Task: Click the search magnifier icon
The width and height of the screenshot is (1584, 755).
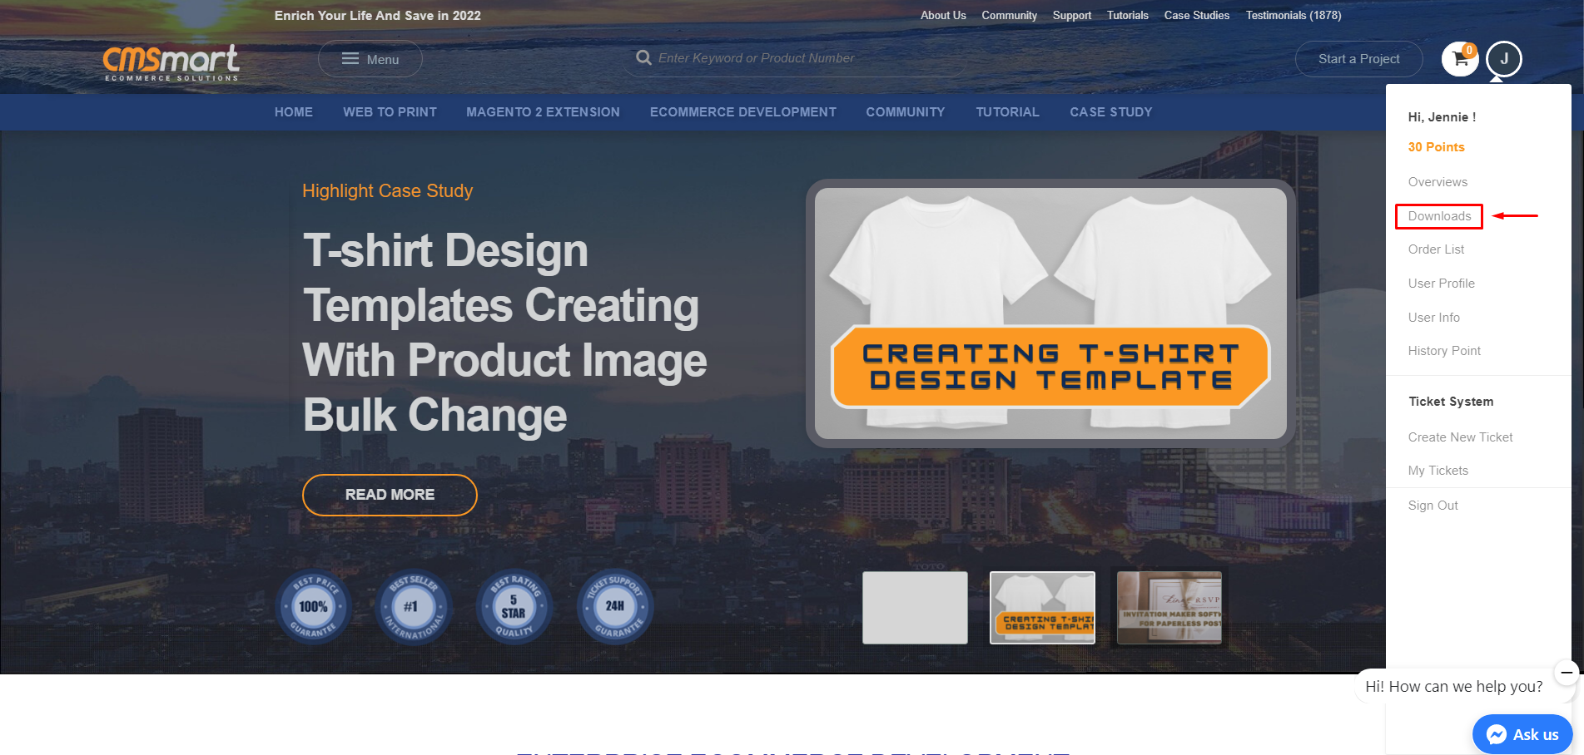Action: tap(643, 58)
